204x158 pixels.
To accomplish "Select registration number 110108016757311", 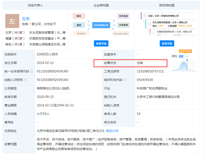I will [150, 71].
